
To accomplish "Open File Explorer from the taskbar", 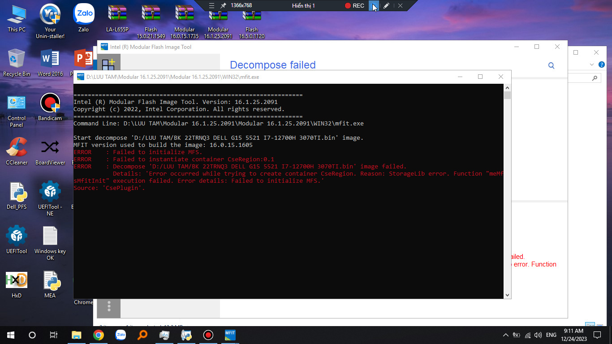I will coord(77,335).
